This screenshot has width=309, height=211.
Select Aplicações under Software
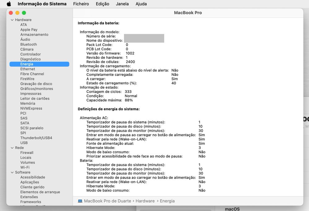pos(30,182)
